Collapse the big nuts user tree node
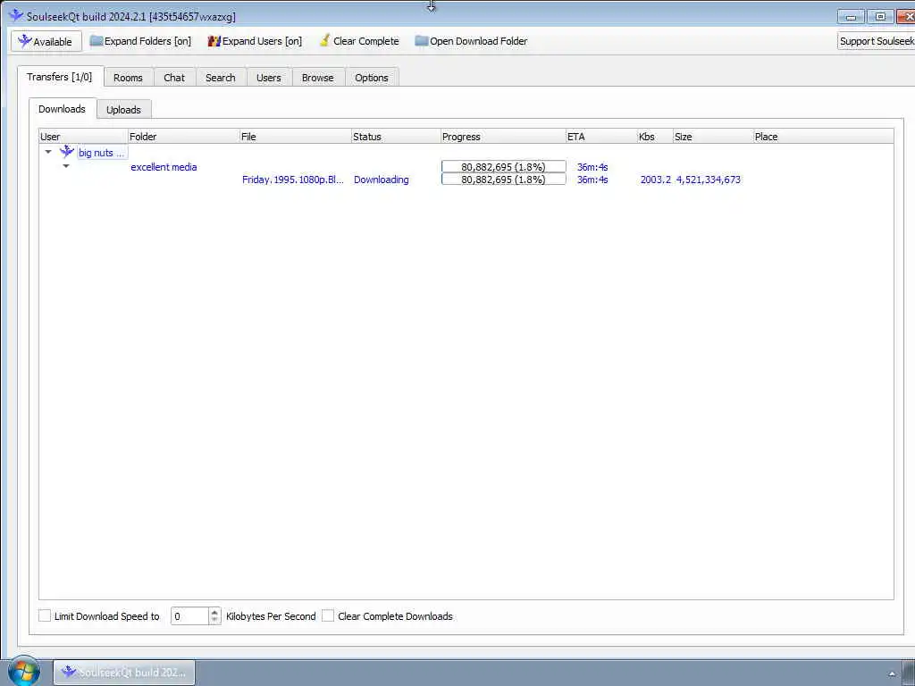 48,152
